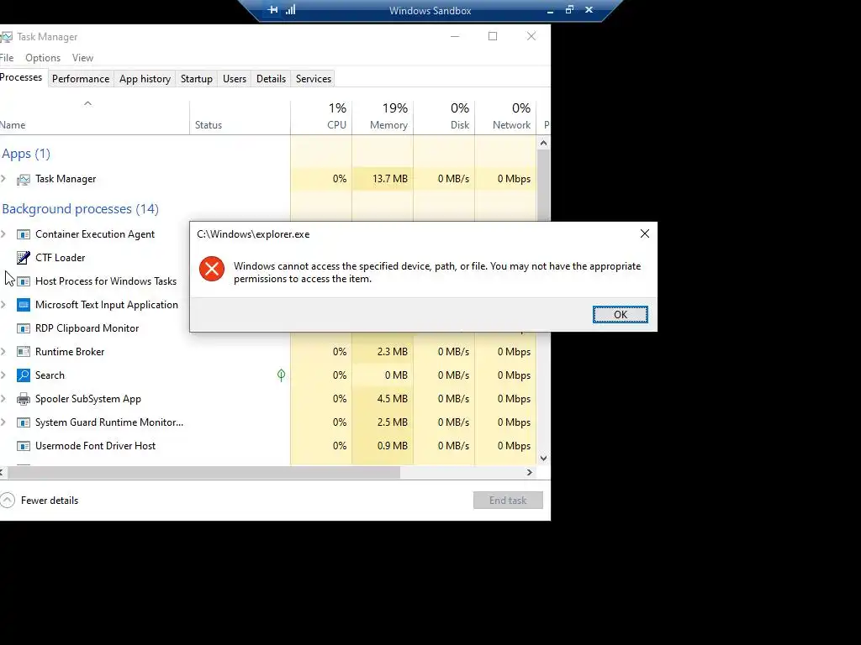861x645 pixels.
Task: Switch to the Details tab
Action: pyautogui.click(x=272, y=79)
